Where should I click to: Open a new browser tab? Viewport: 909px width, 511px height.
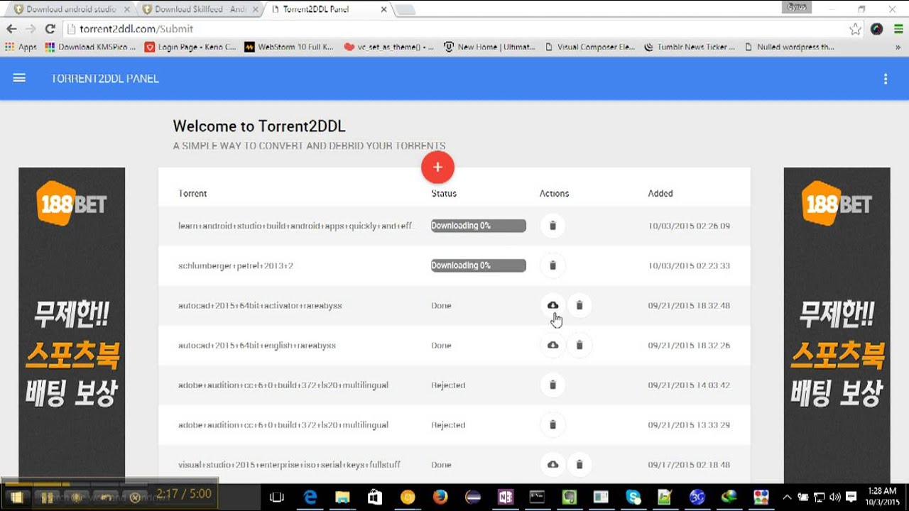(405, 10)
